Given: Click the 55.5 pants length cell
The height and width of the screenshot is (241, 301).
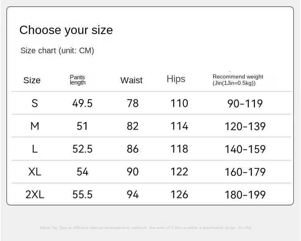Looking at the screenshot, I should coord(82,195).
